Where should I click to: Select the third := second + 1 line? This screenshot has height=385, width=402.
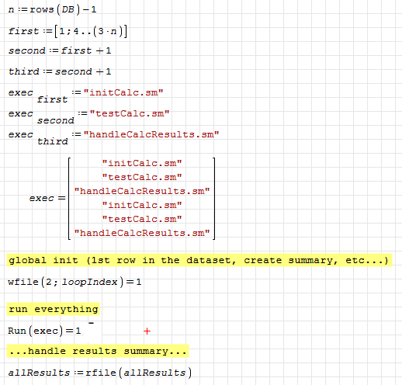click(60, 71)
